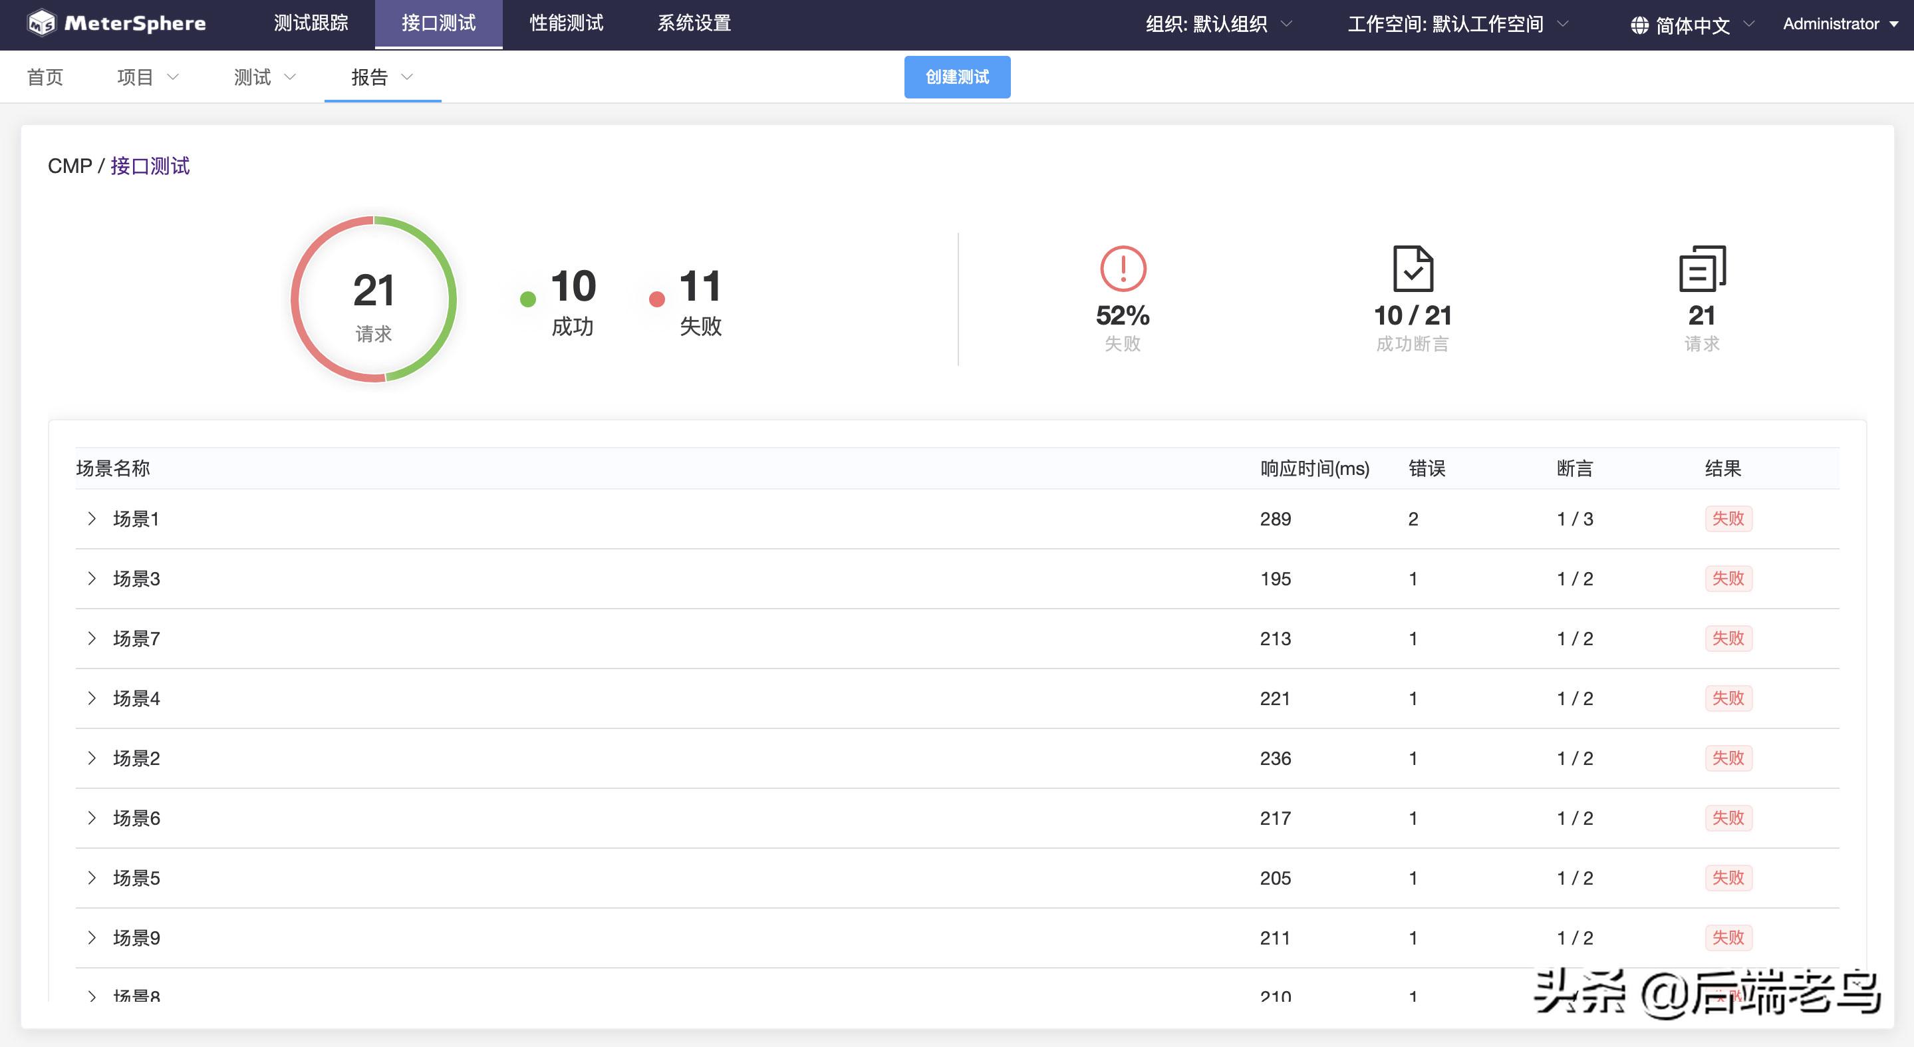
Task: Click response time 205 for 场景5
Action: (x=1275, y=877)
